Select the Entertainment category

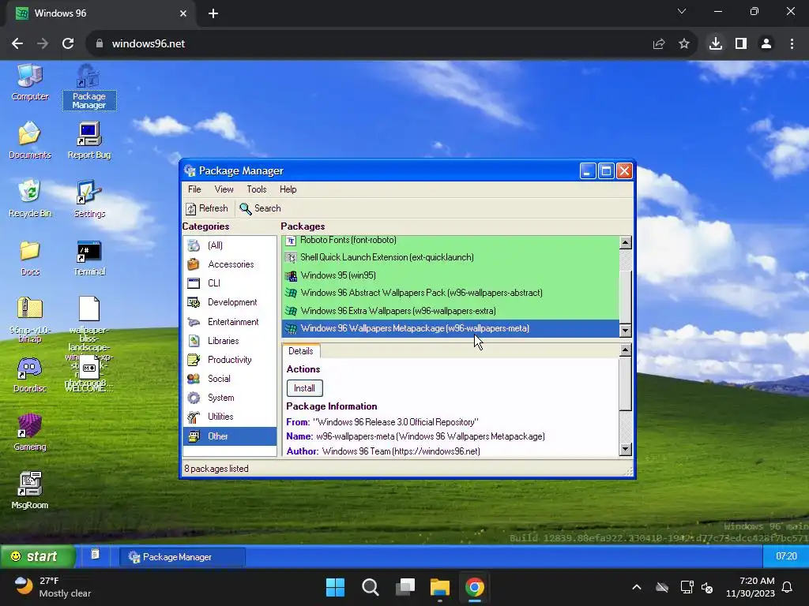click(x=230, y=322)
